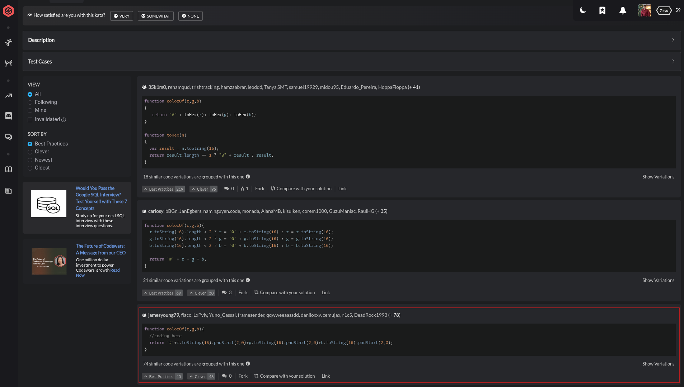
Task: Click the leaderboard trend arrow icon
Action: tap(8, 96)
